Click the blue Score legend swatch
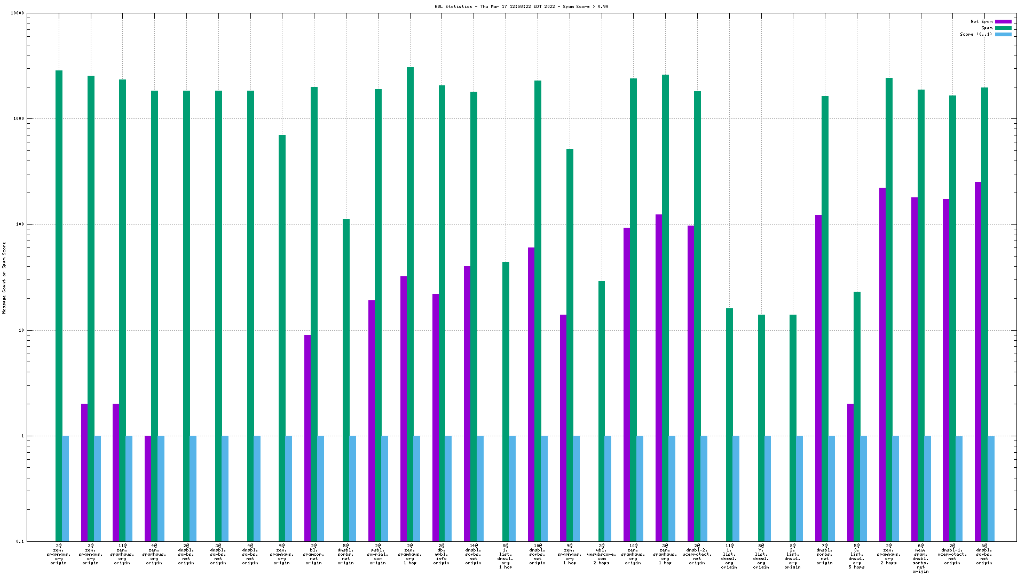1025x576 pixels. coord(1003,35)
